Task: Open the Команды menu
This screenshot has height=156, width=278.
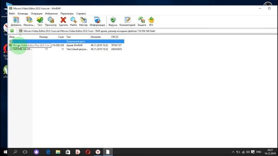Action: [x=23, y=13]
